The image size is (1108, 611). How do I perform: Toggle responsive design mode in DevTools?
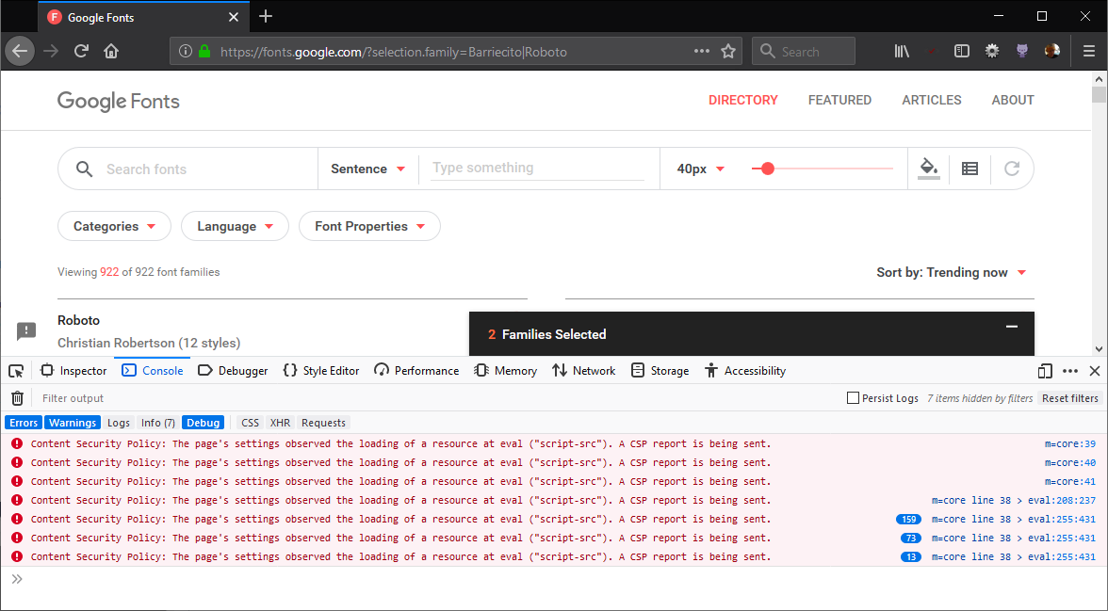pyautogui.click(x=1045, y=370)
